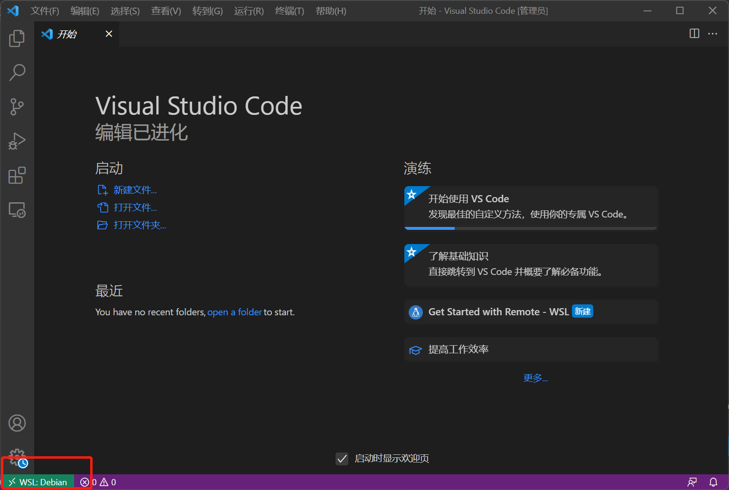The width and height of the screenshot is (729, 490).
Task: Open the Run and Debug view
Action: (17, 141)
